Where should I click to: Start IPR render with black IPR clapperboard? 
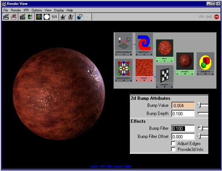tap(23, 17)
